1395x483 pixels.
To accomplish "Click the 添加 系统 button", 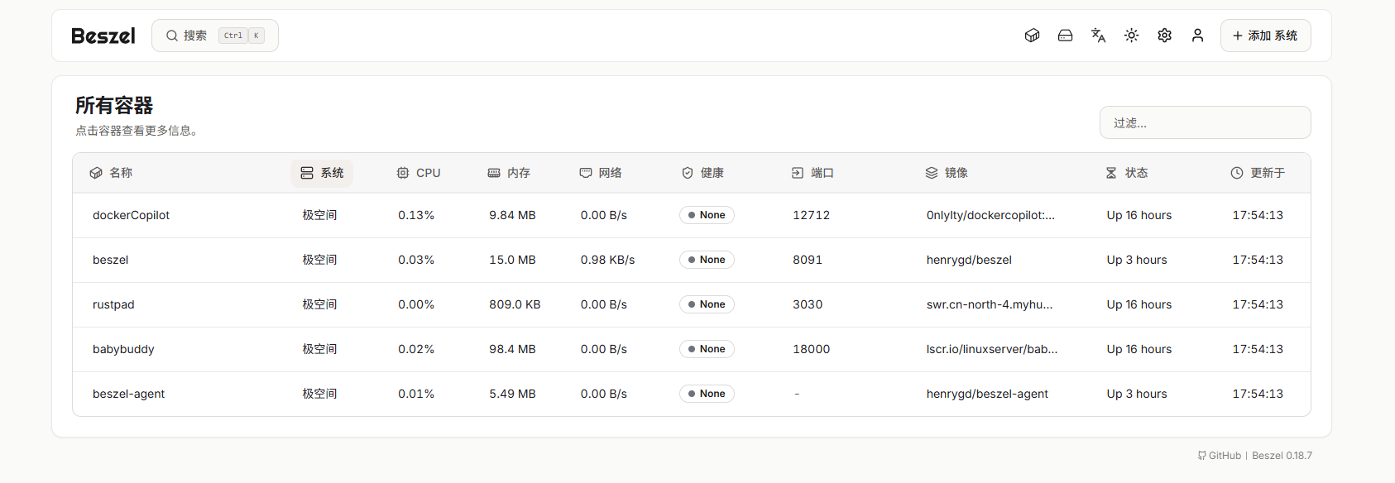I will 1265,36.
